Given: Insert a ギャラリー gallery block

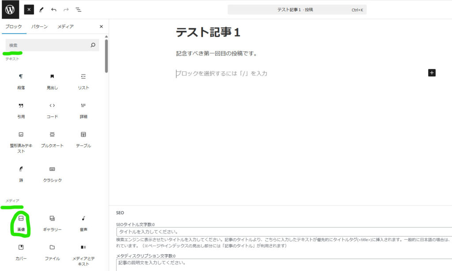Looking at the screenshot, I should point(52,223).
